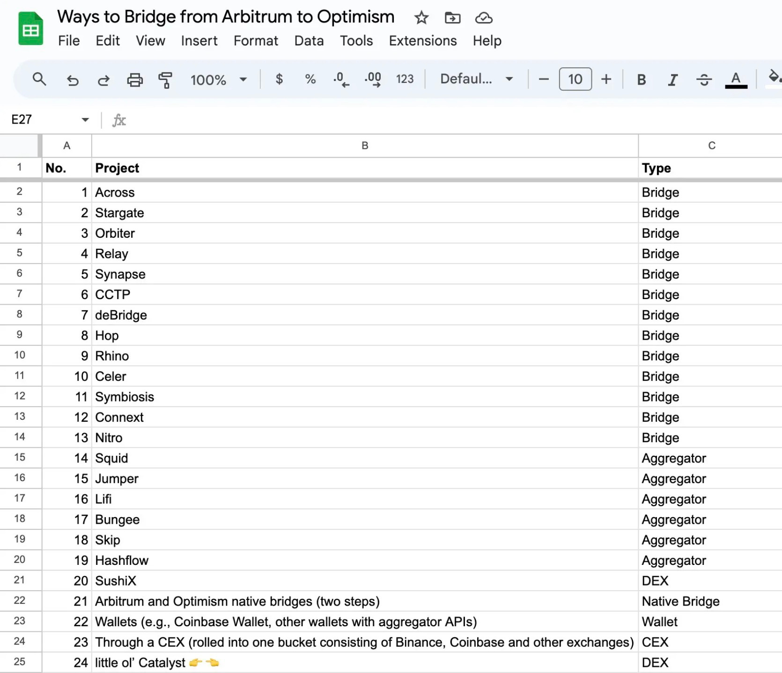The width and height of the screenshot is (782, 673).
Task: Open the File menu
Action: pyautogui.click(x=69, y=41)
